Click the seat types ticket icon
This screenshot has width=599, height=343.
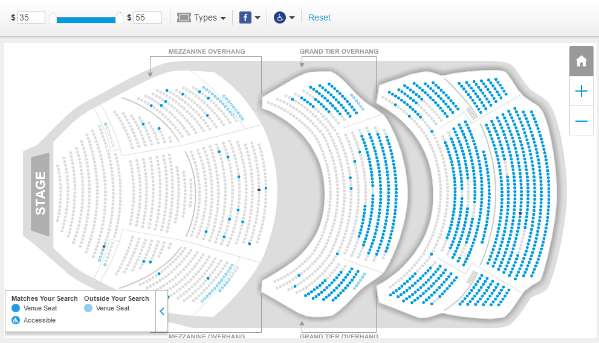pyautogui.click(x=184, y=17)
